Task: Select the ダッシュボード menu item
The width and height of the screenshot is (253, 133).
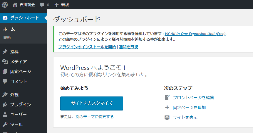Action: (24, 18)
